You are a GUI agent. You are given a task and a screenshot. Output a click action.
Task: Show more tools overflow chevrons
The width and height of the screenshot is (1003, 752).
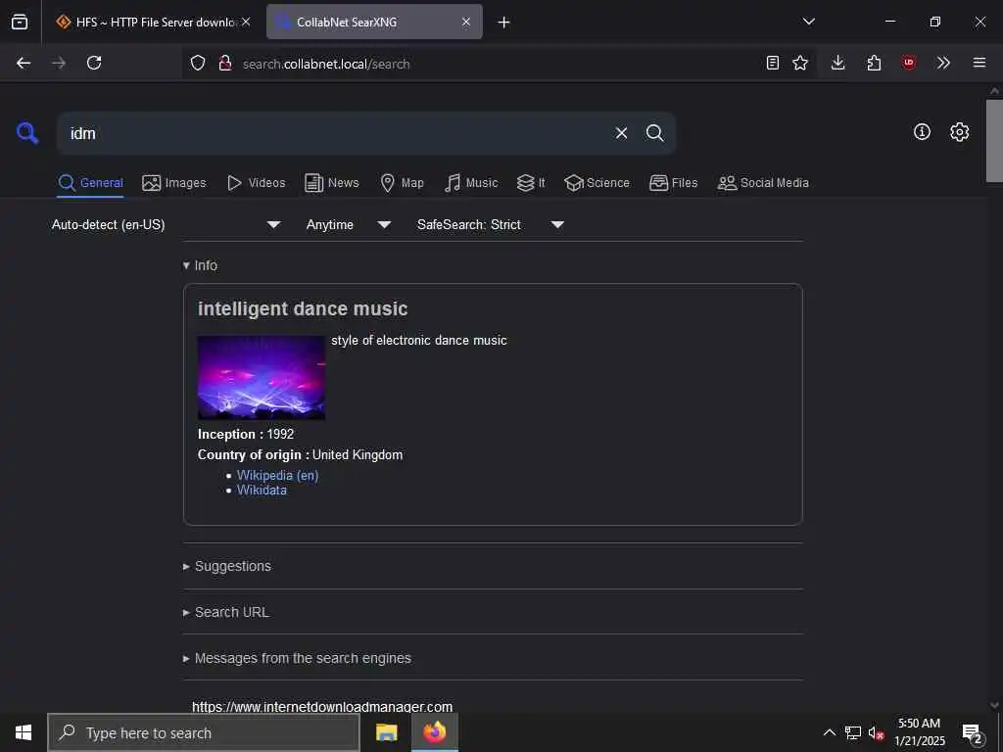943,63
